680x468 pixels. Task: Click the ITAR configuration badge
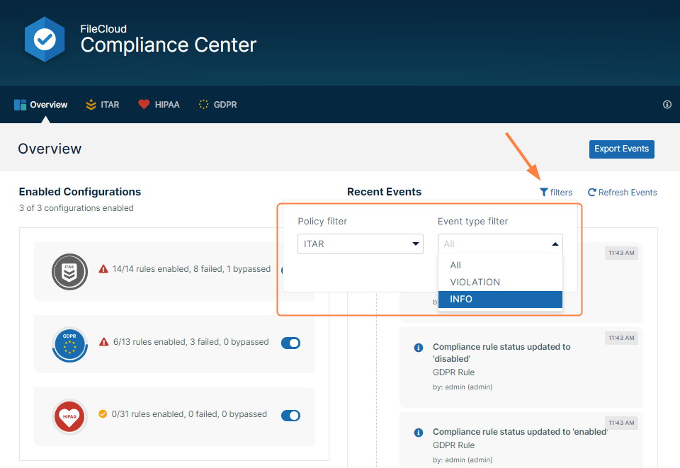pos(70,272)
